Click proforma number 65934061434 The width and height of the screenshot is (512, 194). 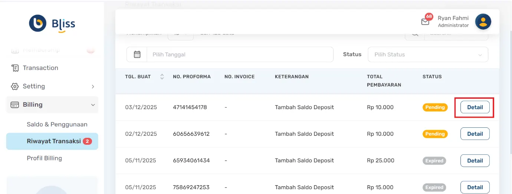coord(191,161)
